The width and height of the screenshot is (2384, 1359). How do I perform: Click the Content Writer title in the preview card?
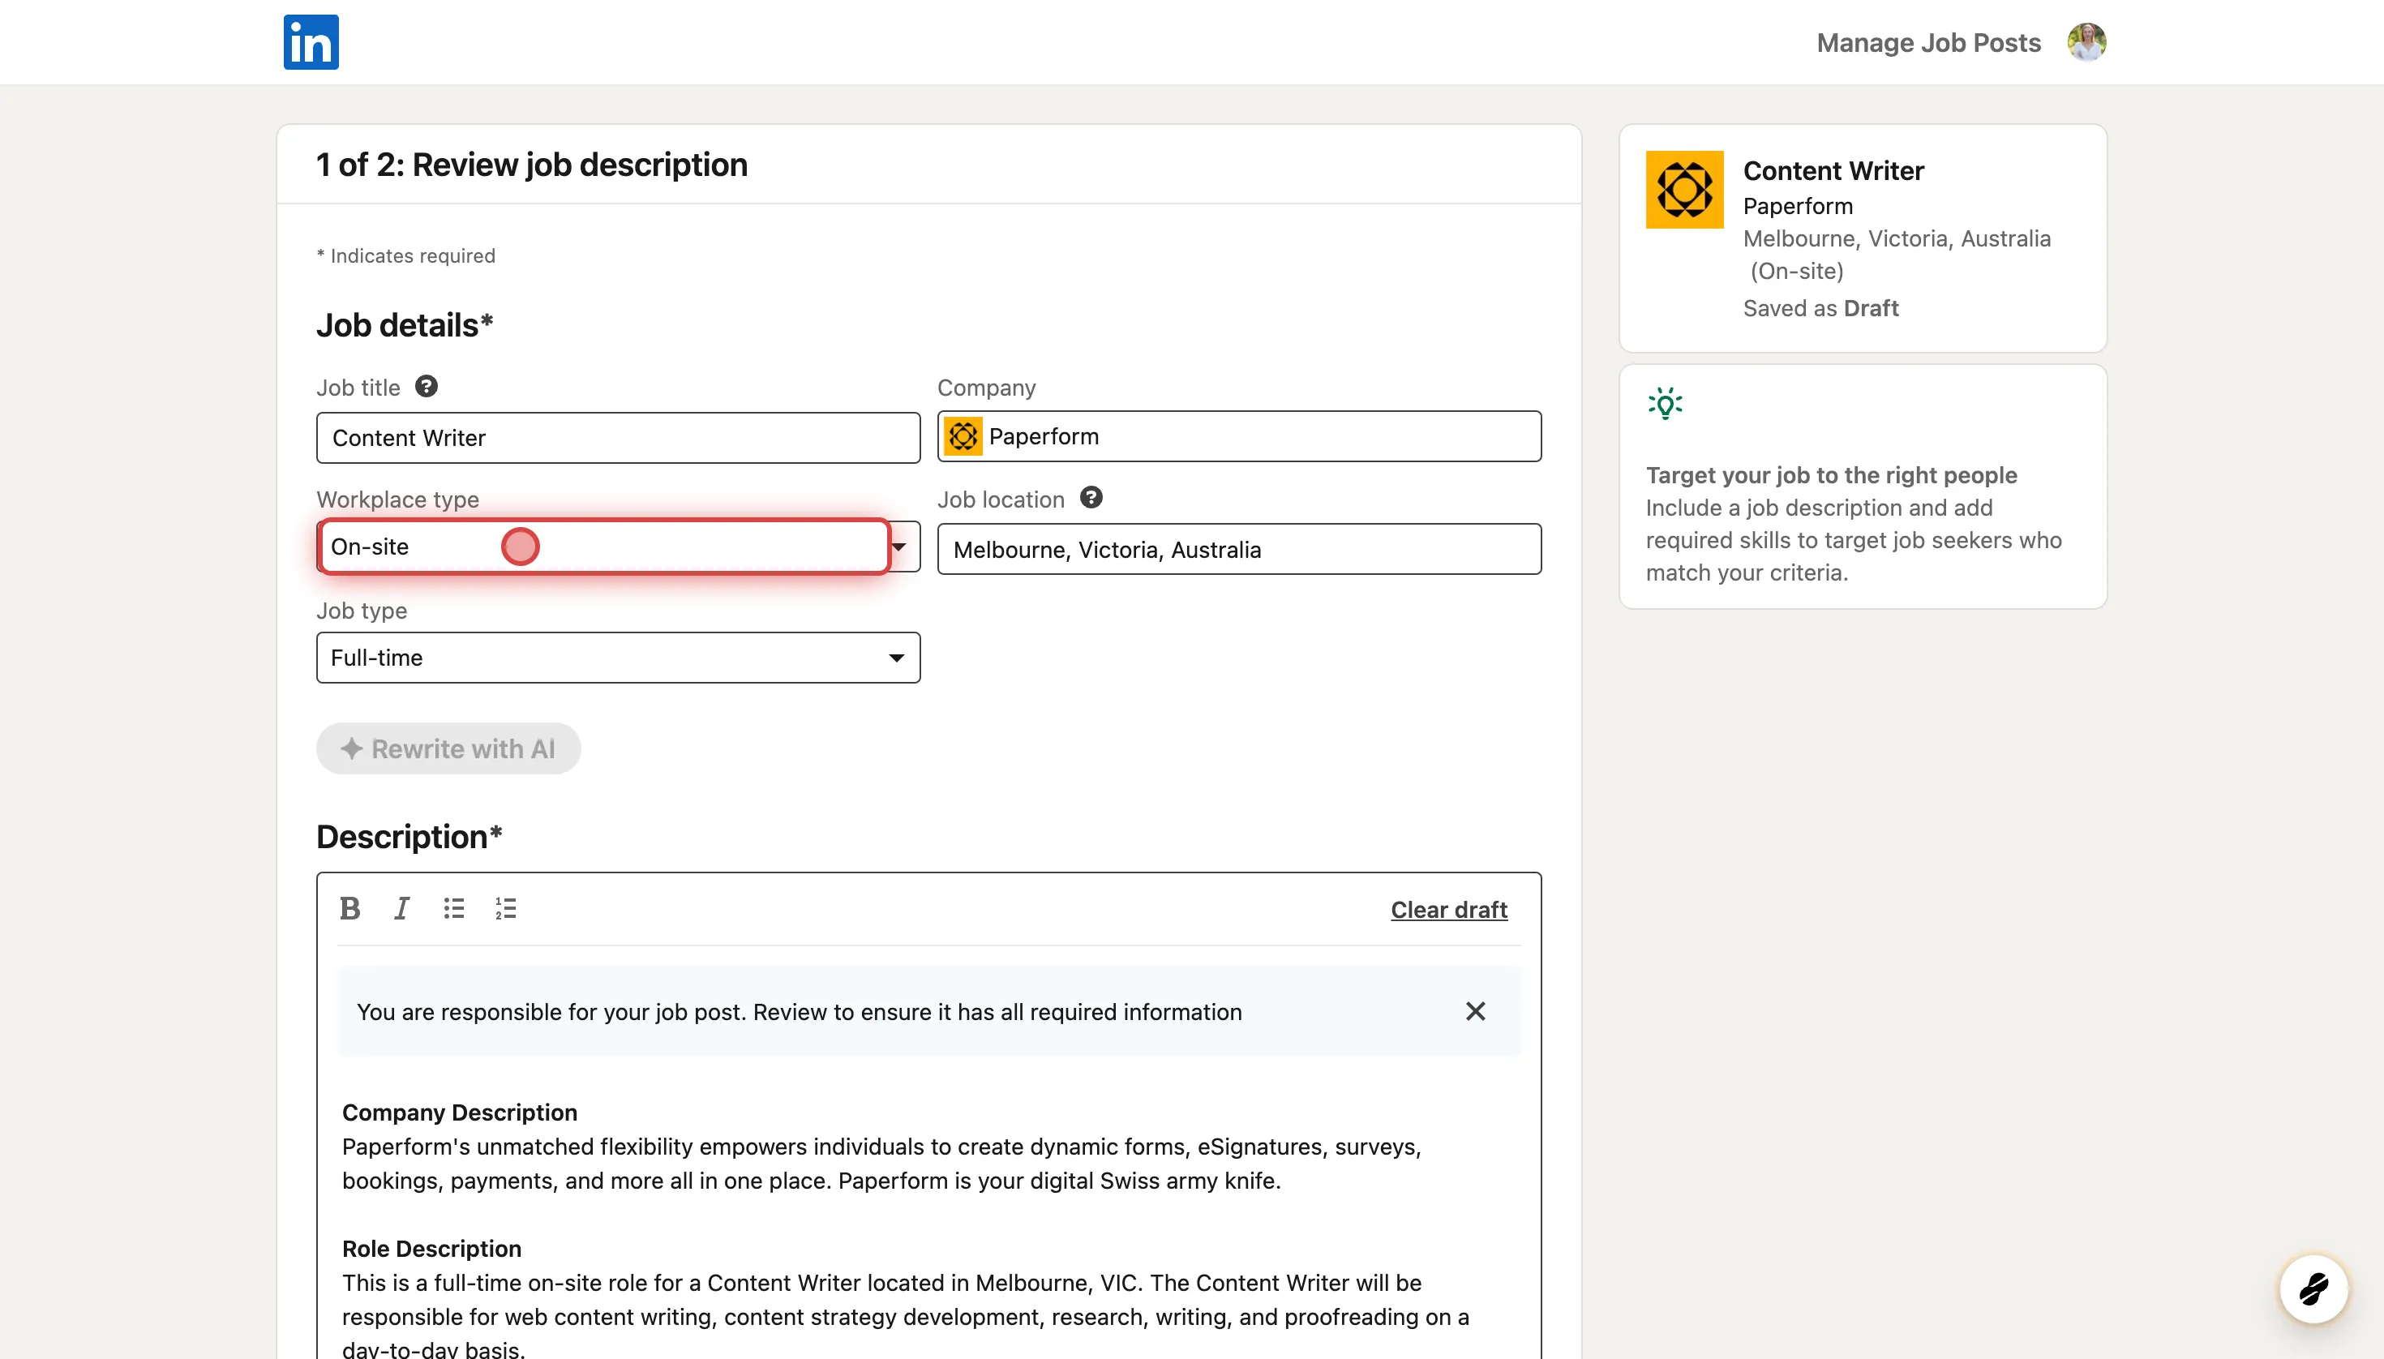(x=1833, y=171)
